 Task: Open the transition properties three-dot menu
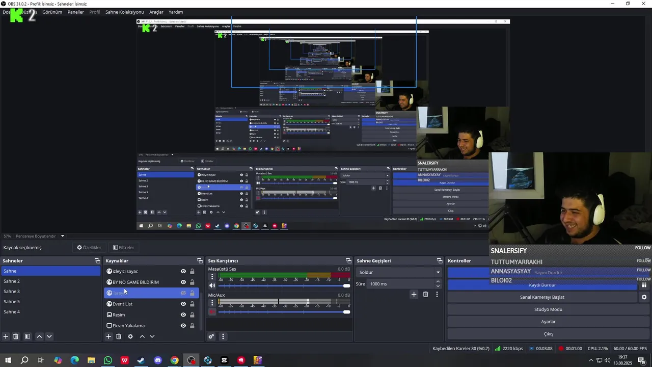coord(437,294)
